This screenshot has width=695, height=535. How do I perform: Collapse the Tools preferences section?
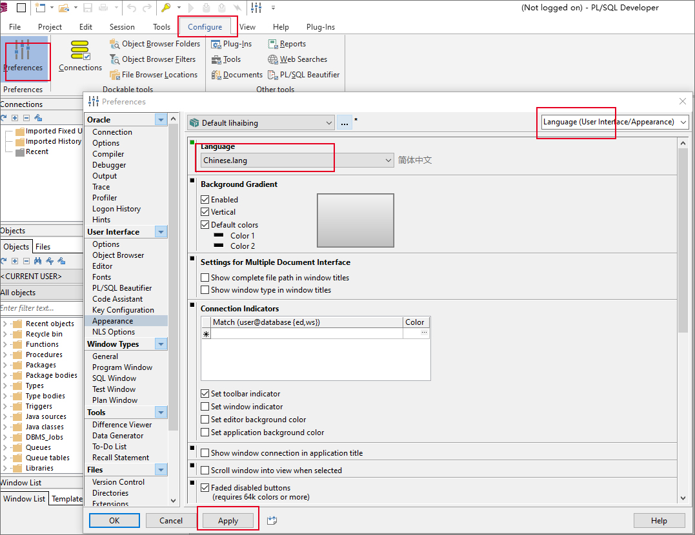click(161, 413)
